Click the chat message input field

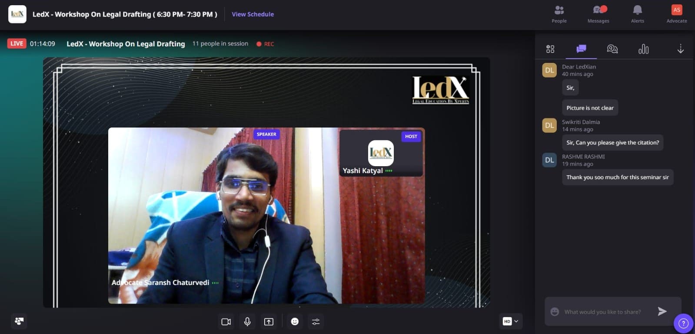coord(604,312)
